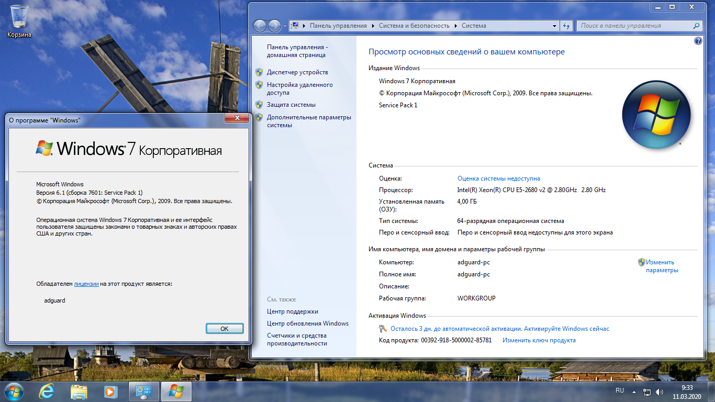
Task: Click Изменить ключ продукта link
Action: pos(539,340)
